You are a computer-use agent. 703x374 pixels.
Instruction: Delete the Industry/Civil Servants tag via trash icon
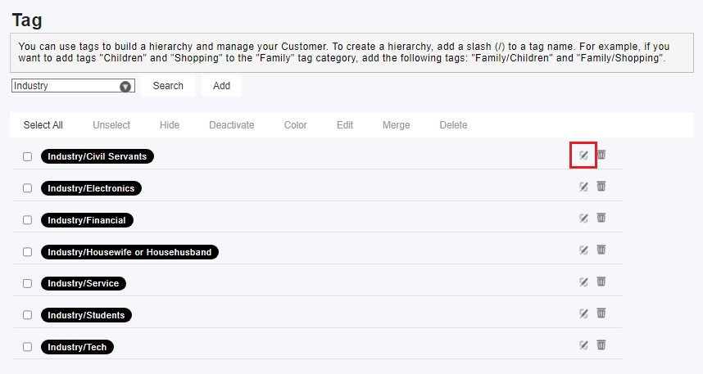pyautogui.click(x=601, y=155)
